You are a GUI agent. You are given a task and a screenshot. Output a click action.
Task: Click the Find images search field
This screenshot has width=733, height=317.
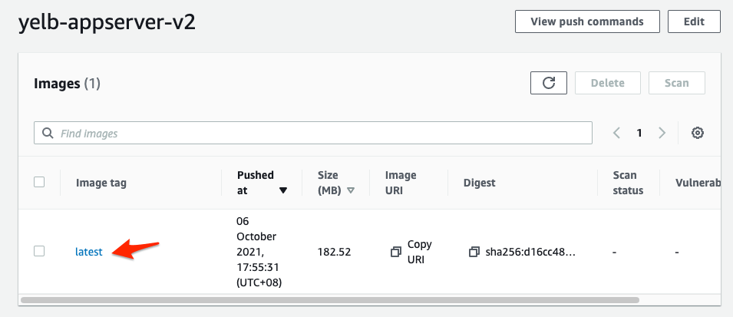pos(322,134)
